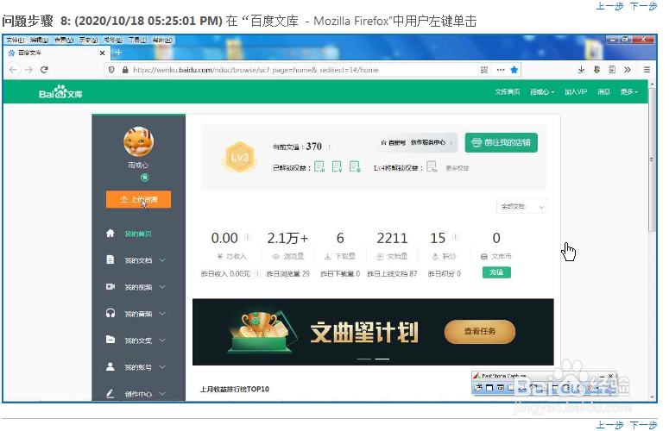Open the 百家号 创作服务中心 link
Viewport: 669px width, 431px height.
click(416, 142)
